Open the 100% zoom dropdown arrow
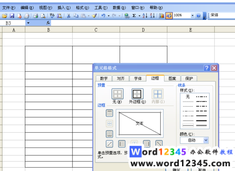 [x=192, y=16]
